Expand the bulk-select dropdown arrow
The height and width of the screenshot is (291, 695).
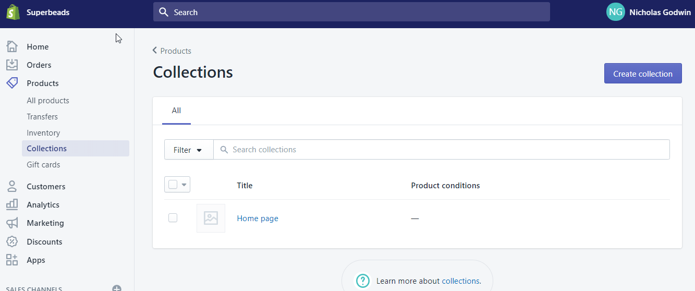[184, 185]
